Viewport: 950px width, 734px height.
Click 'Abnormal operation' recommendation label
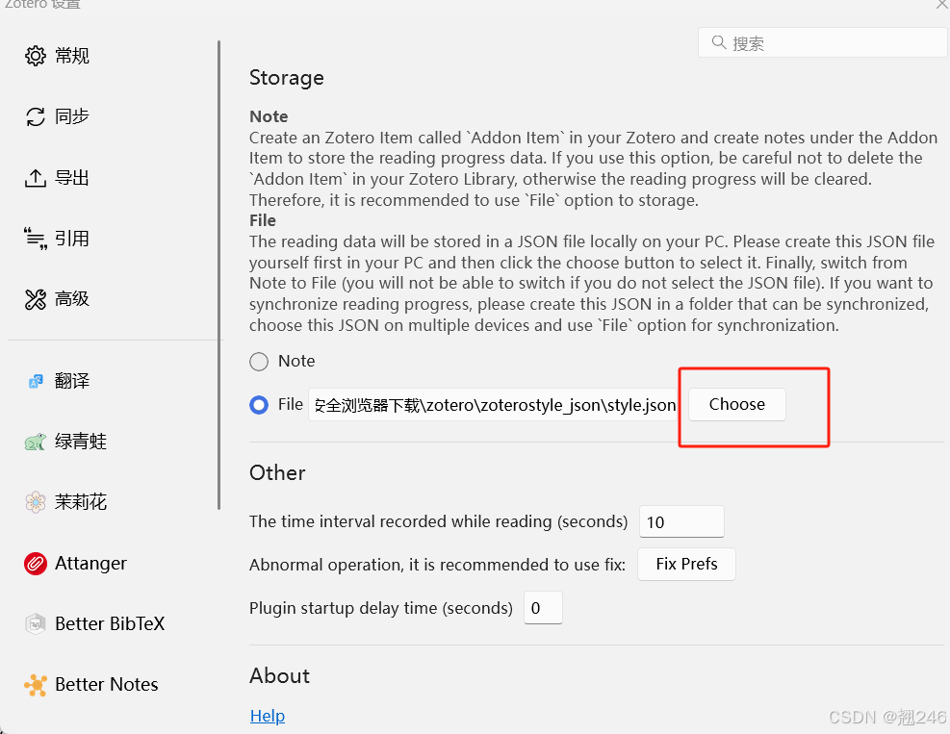pyautogui.click(x=437, y=565)
